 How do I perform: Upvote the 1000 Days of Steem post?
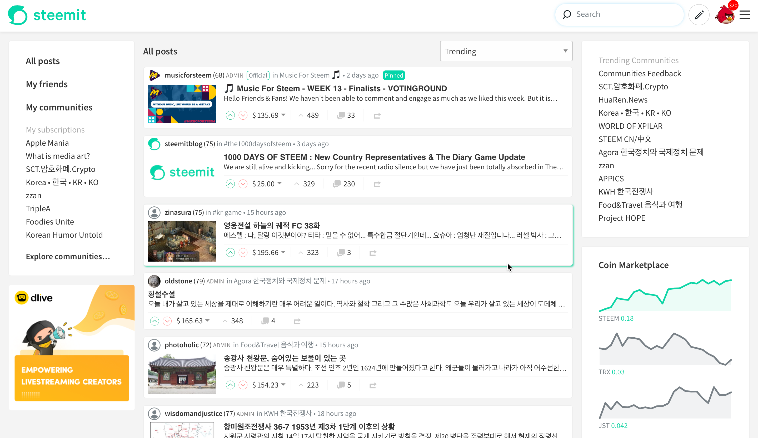tap(230, 184)
